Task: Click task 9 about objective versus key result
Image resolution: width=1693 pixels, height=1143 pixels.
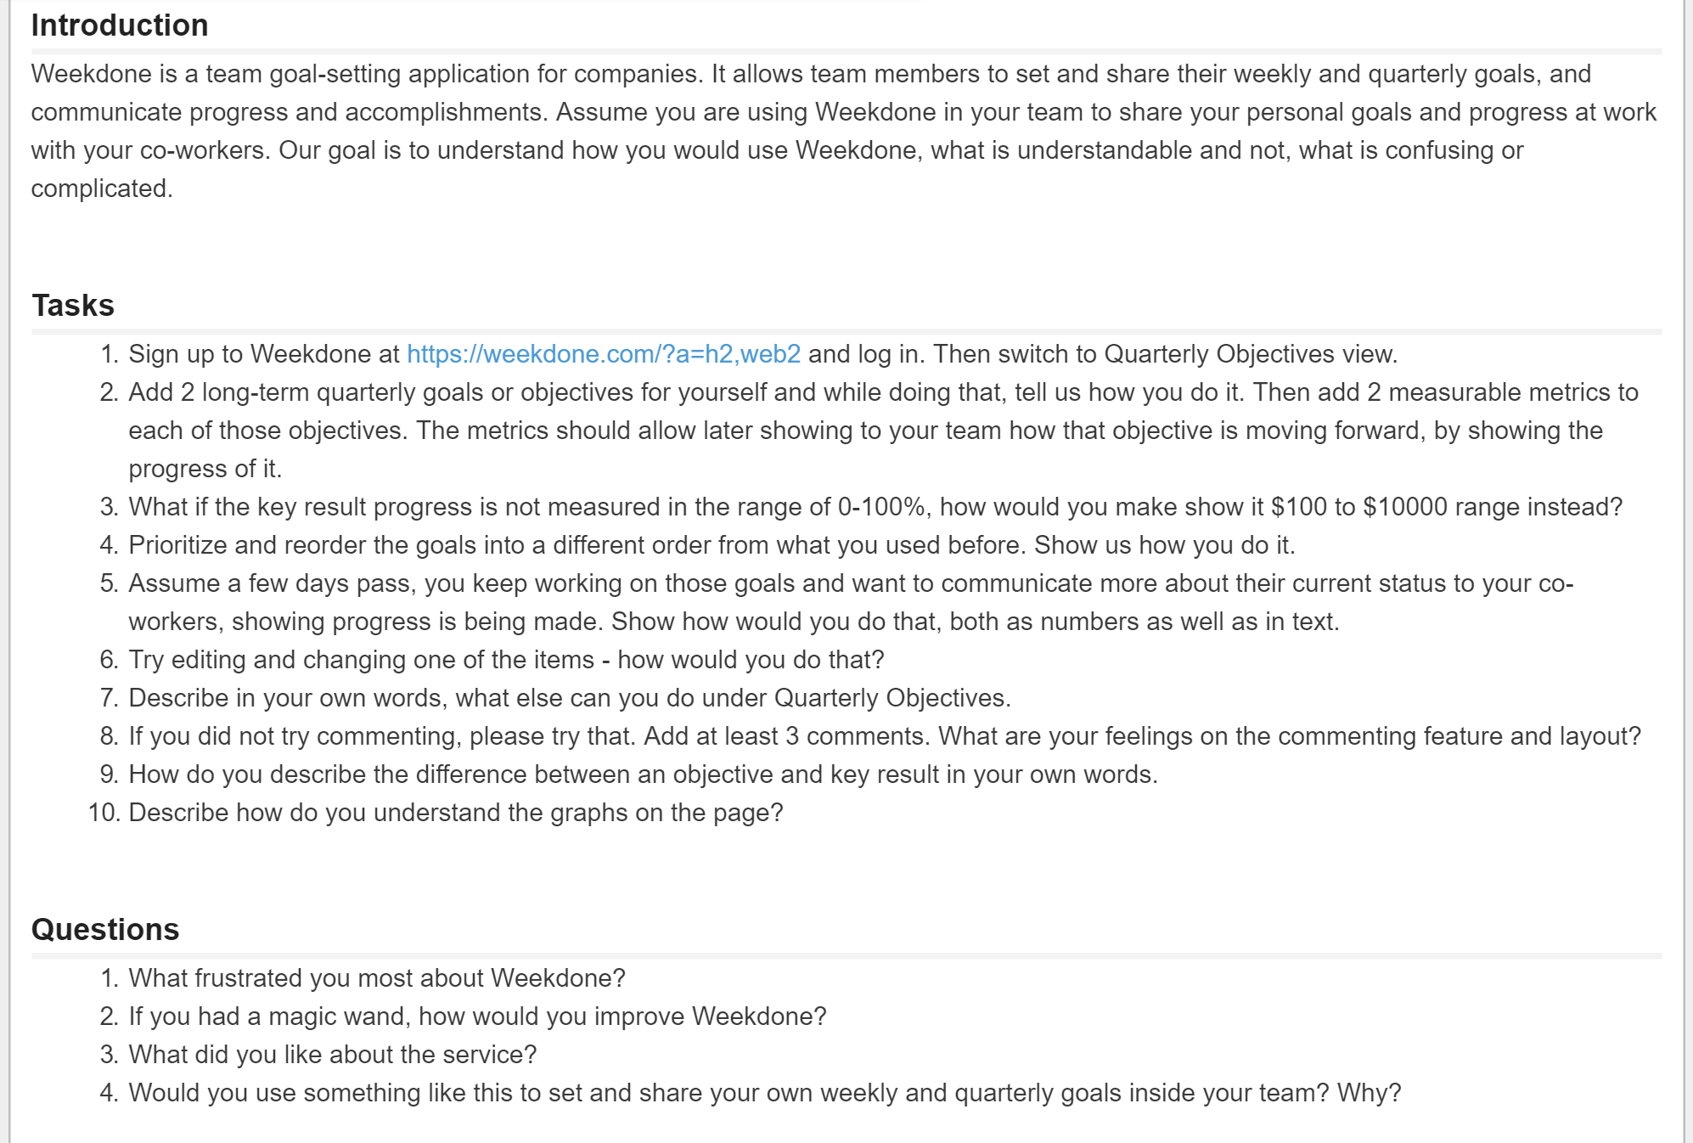Action: tap(643, 774)
